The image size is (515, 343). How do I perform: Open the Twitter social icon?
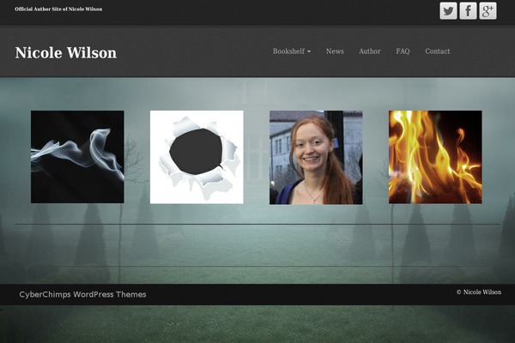click(x=448, y=11)
